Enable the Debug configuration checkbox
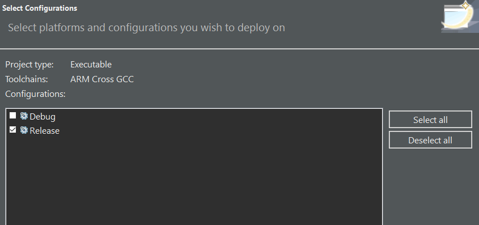 coord(12,116)
